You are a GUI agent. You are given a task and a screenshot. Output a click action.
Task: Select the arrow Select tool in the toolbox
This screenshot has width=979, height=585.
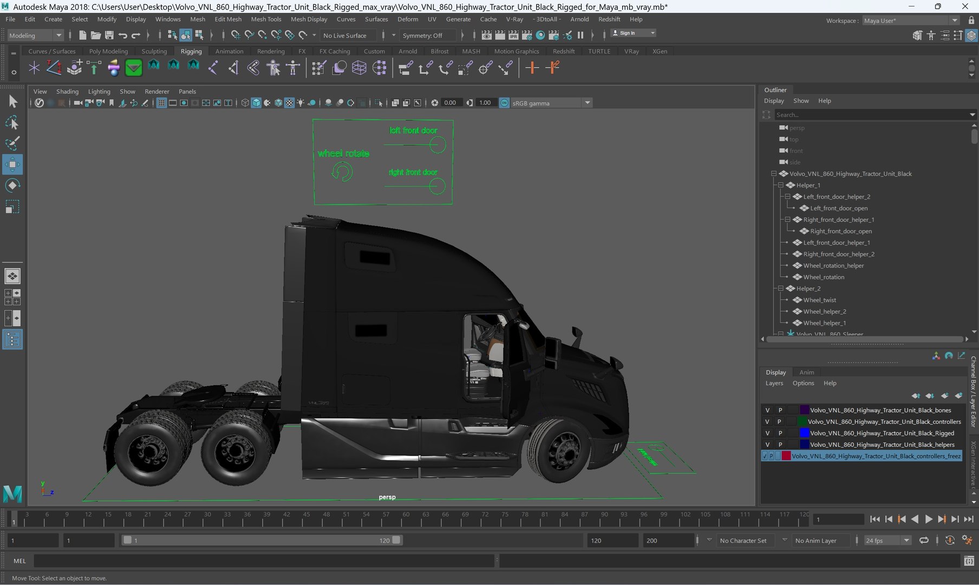coord(12,101)
